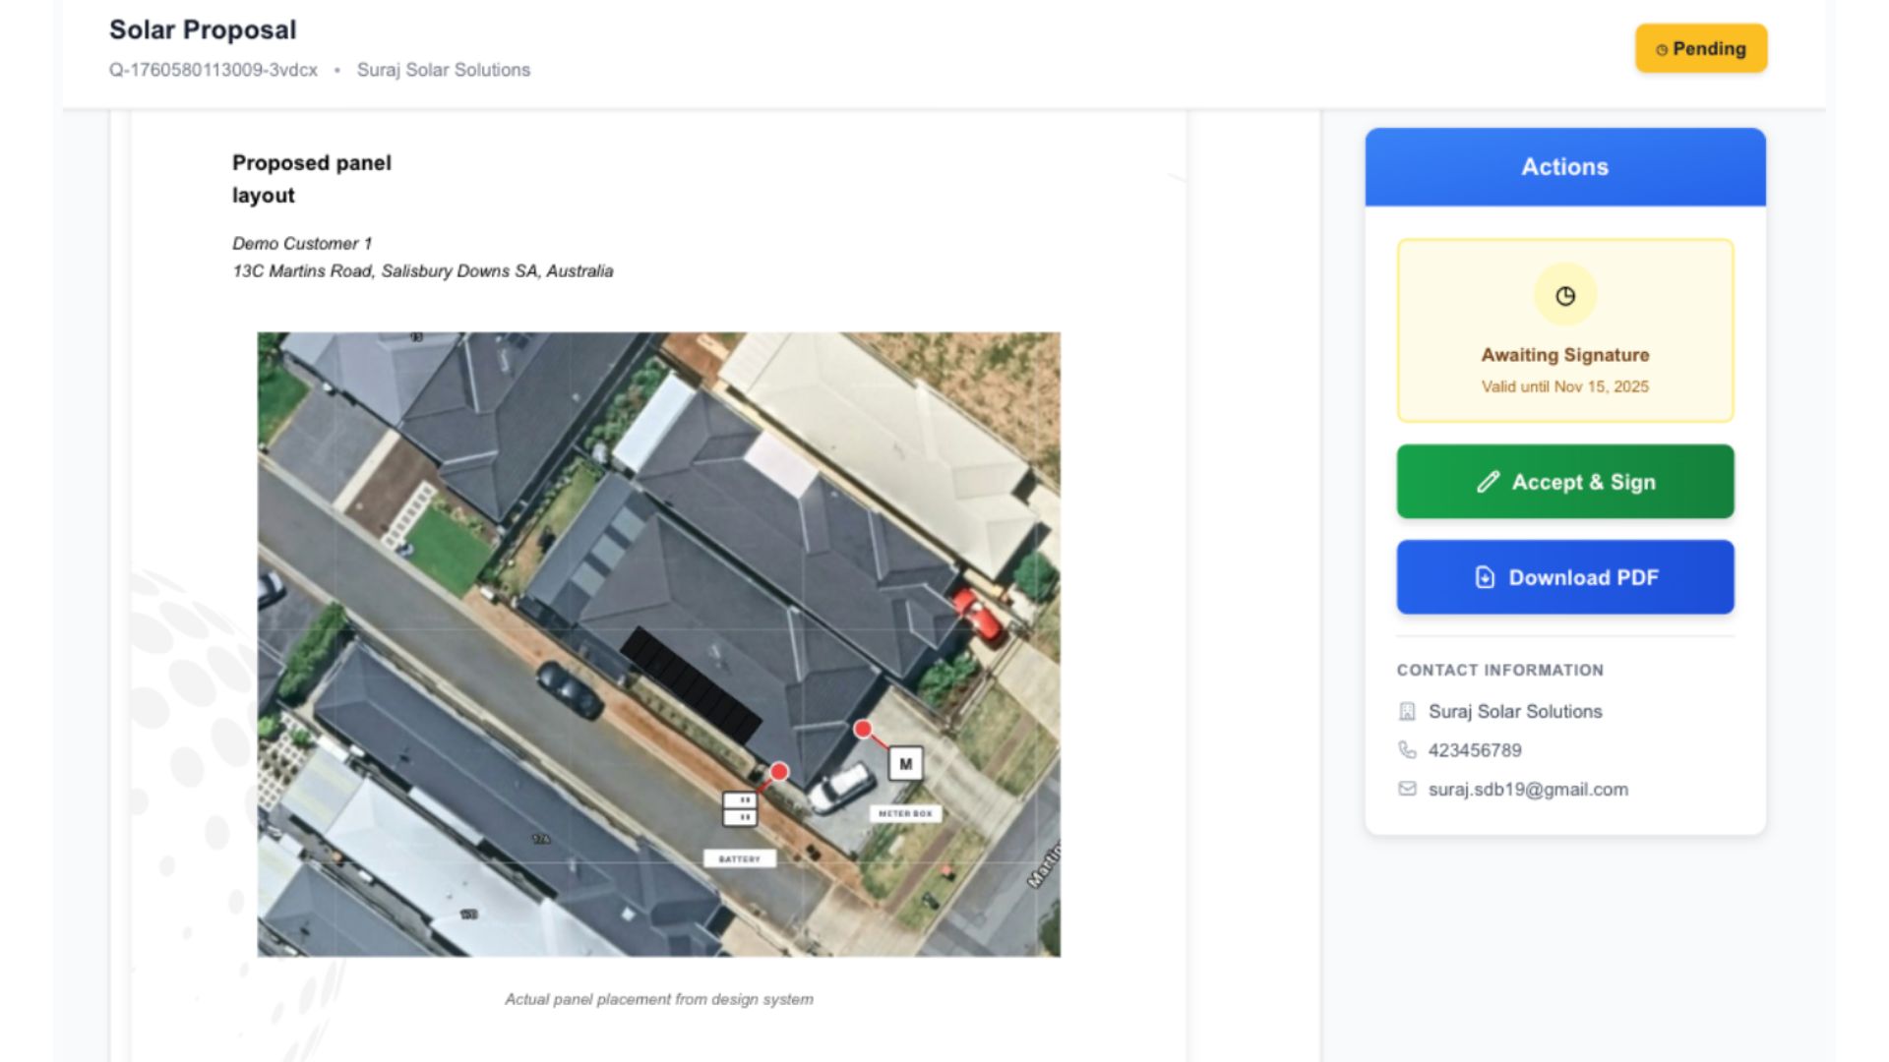
Task: Click the CONTACT INFORMATION heading
Action: (1499, 670)
